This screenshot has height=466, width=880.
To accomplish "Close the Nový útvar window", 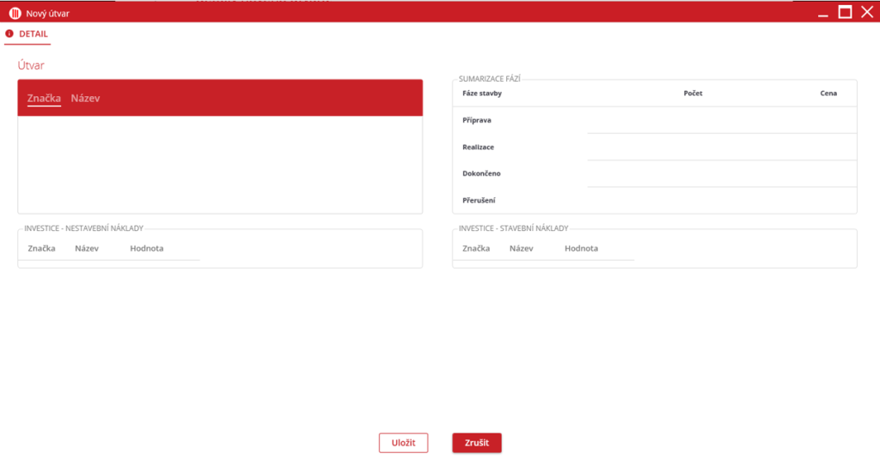I will (866, 12).
